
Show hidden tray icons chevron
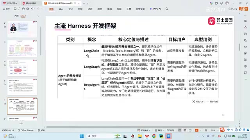point(203,136)
